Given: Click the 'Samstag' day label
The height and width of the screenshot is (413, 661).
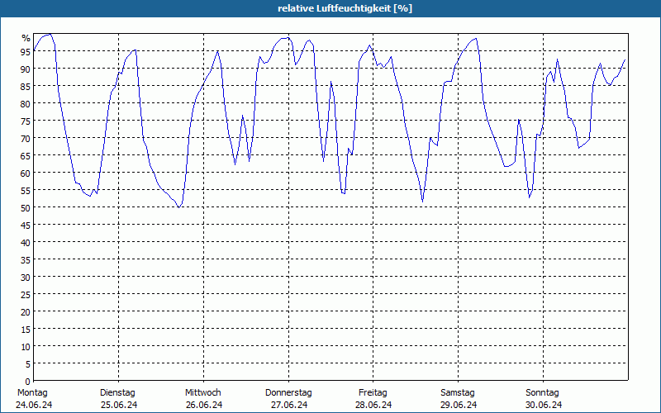Looking at the screenshot, I should [x=458, y=393].
